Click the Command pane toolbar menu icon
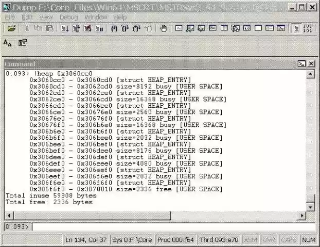The width and height of the screenshot is (320, 247). [301, 64]
